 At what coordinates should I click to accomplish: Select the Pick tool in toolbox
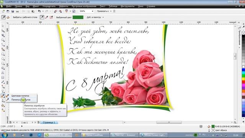point(3,26)
